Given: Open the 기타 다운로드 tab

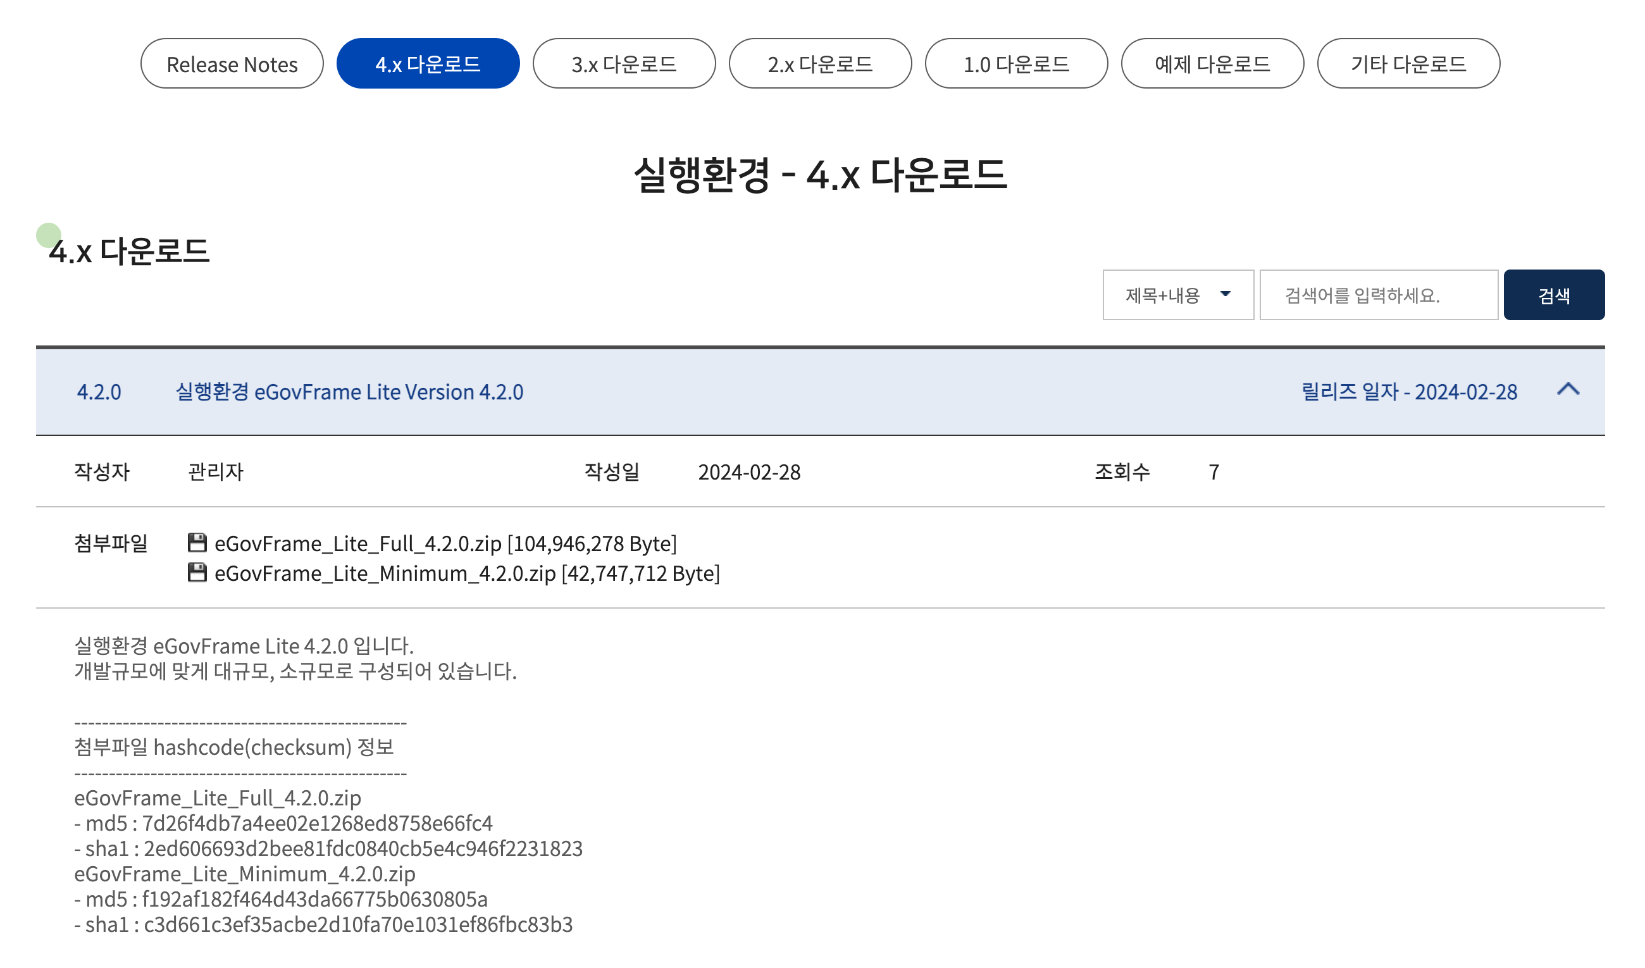Looking at the screenshot, I should (x=1408, y=64).
